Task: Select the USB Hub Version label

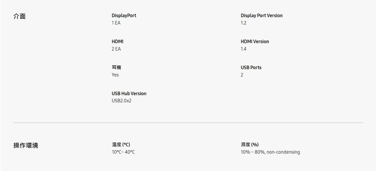Action: (129, 93)
